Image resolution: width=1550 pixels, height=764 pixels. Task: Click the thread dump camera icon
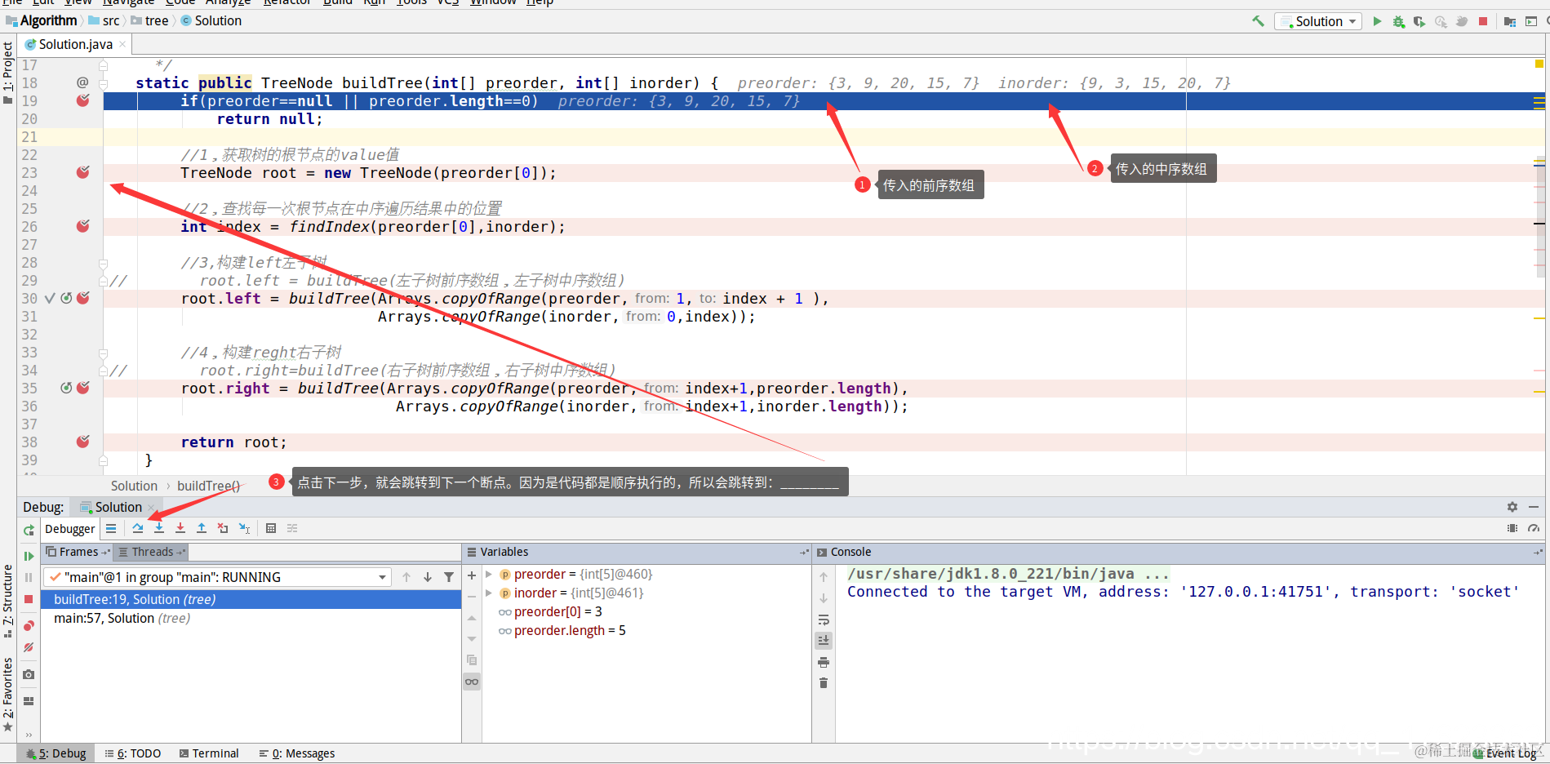tap(29, 674)
